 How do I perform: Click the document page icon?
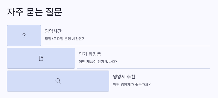(41, 58)
